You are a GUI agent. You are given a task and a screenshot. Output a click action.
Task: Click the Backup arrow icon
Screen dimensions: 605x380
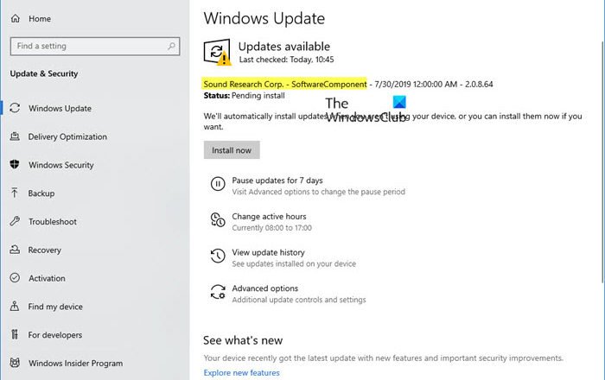[15, 193]
